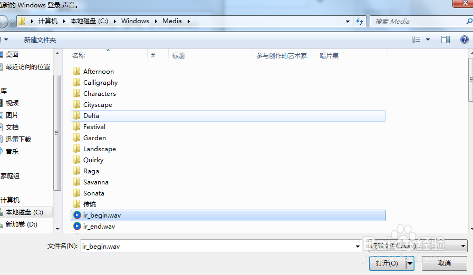
Task: Expand the arrow after Media in path
Action: [189, 21]
